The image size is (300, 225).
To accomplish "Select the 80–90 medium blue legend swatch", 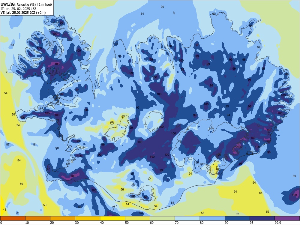I will pyautogui.click(x=212, y=218).
